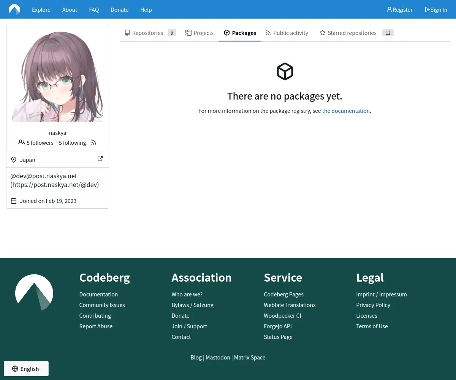This screenshot has height=380, width=456.
Task: Click the Codeberg logo in the header
Action: pyautogui.click(x=14, y=9)
